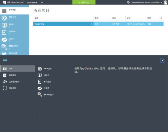Select the all items grid icon
168x132 pixels.
4,11
